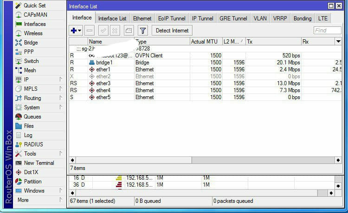Viewport: 348px width, 213px height.
Task: Select the ether3 row
Action: pos(205,83)
